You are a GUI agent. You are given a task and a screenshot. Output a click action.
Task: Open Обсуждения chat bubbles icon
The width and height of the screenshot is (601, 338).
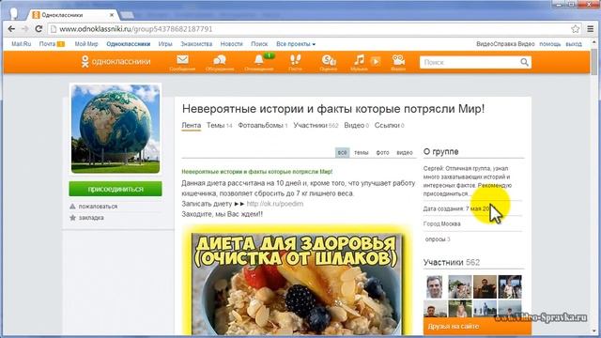point(220,60)
